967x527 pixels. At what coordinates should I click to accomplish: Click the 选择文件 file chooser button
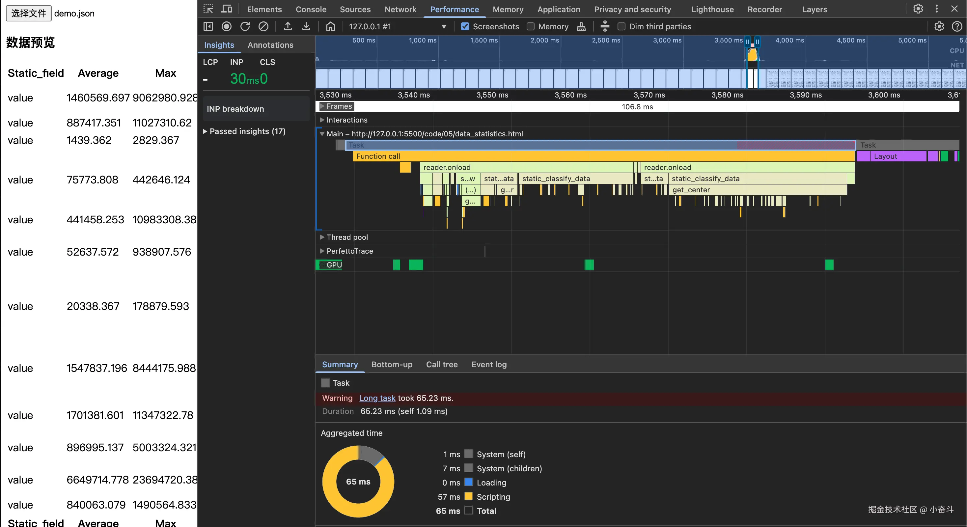point(29,14)
